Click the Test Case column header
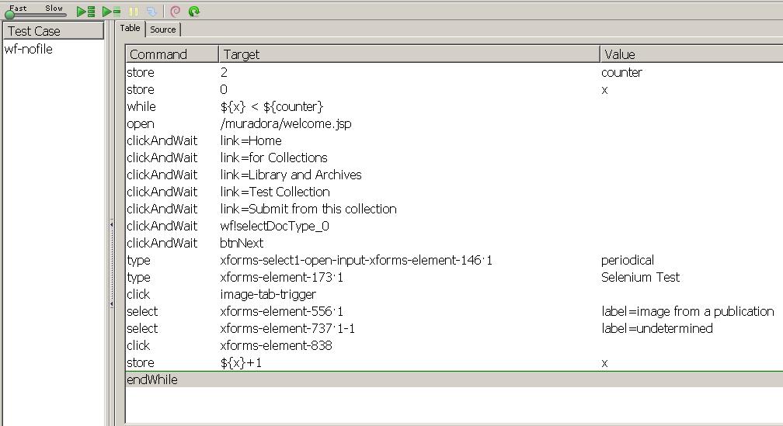 point(53,31)
